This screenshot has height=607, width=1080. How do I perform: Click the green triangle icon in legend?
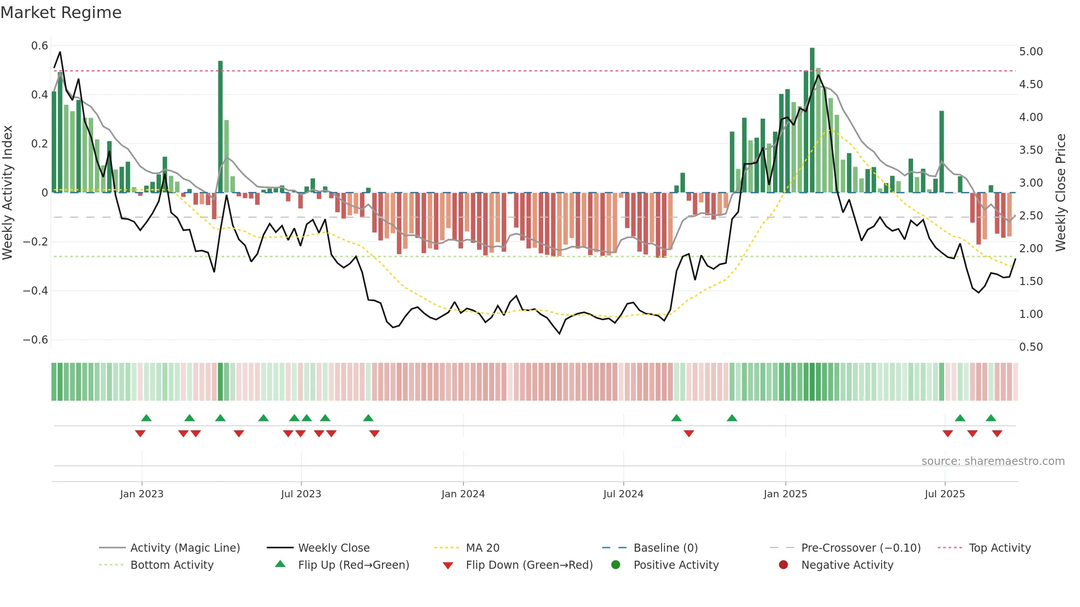tap(280, 564)
